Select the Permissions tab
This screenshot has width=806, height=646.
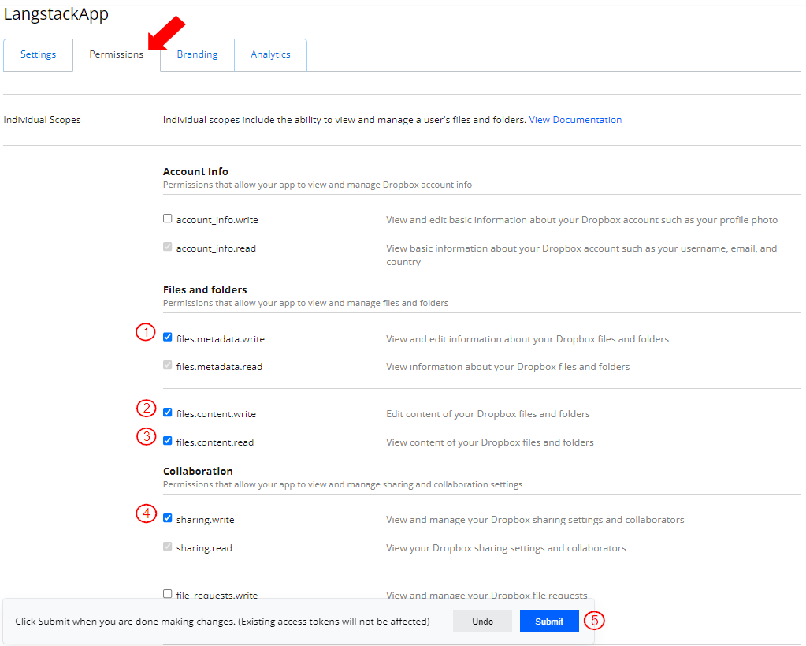coord(116,55)
